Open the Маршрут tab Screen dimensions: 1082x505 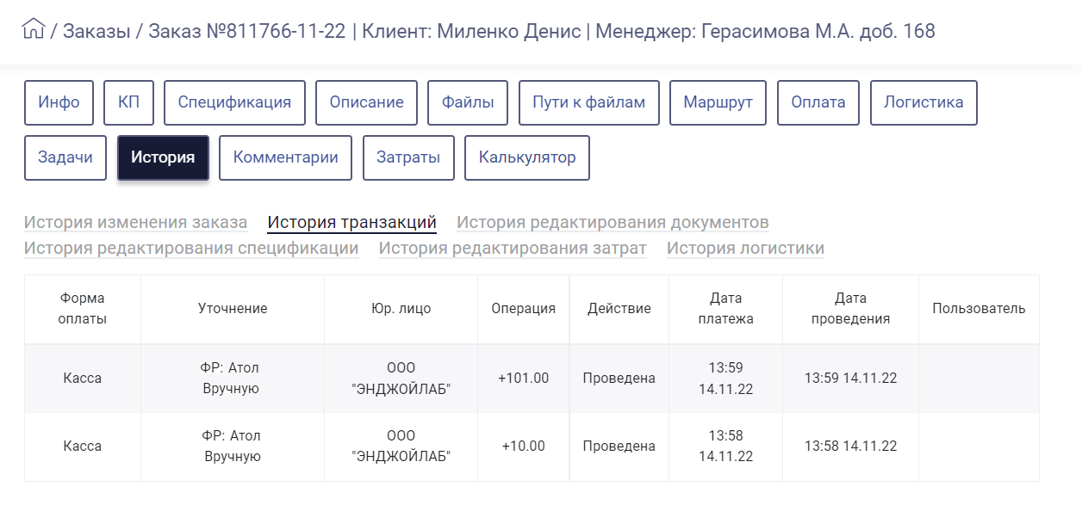pyautogui.click(x=718, y=102)
